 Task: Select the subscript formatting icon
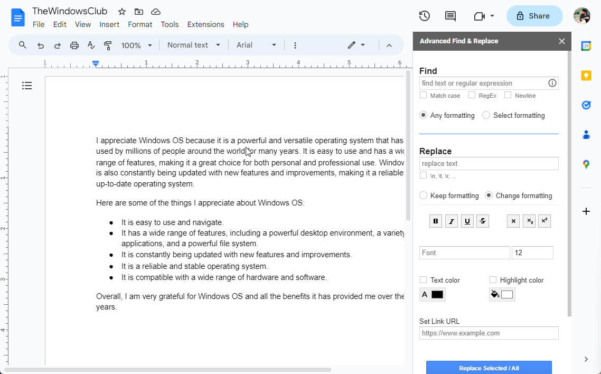(x=529, y=221)
